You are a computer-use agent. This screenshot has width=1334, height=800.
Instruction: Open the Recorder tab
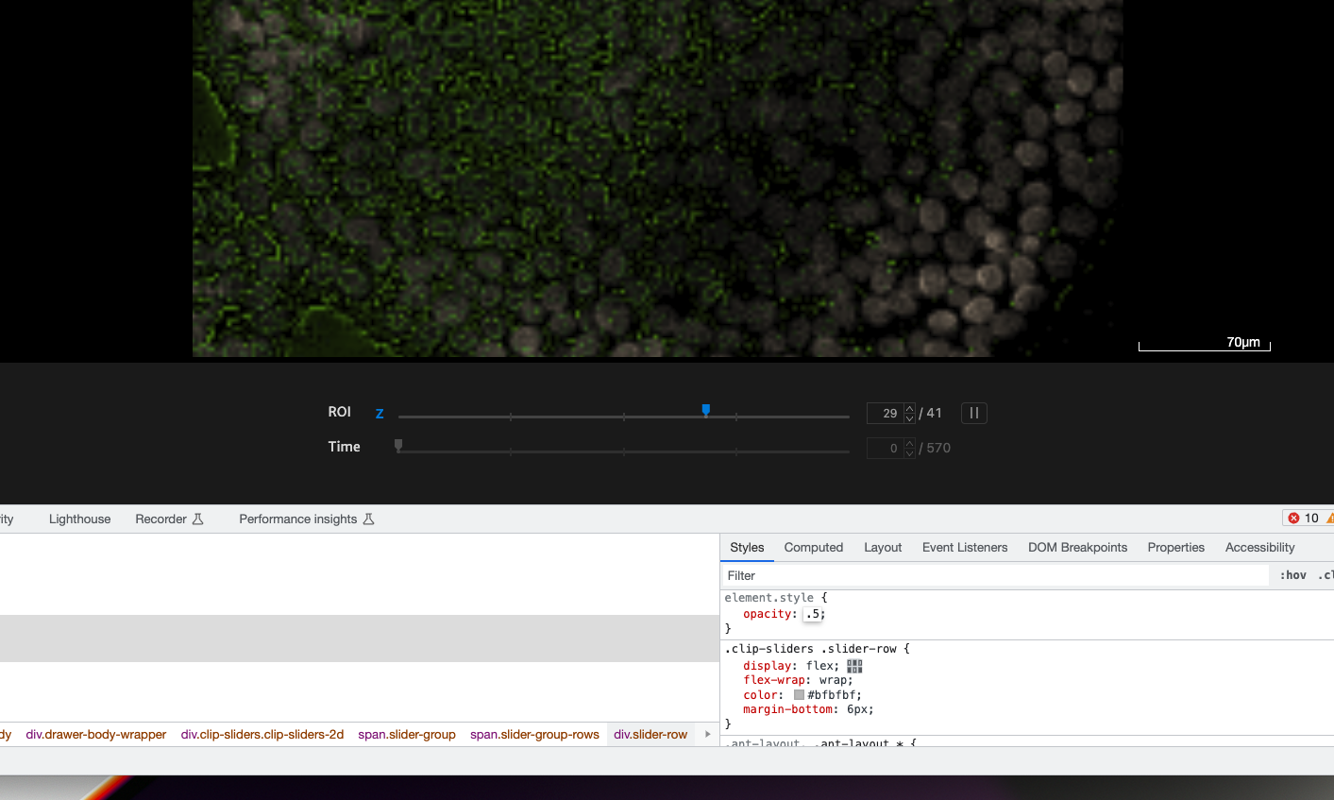[x=169, y=519]
